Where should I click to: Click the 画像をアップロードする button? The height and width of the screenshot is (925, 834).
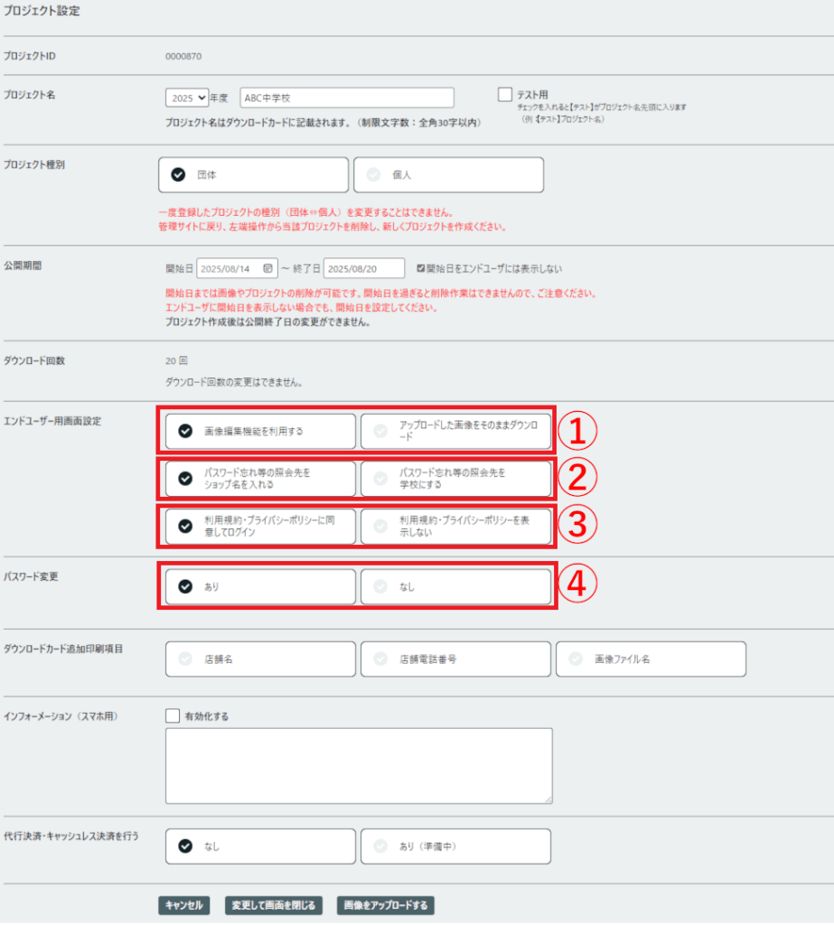pos(386,905)
